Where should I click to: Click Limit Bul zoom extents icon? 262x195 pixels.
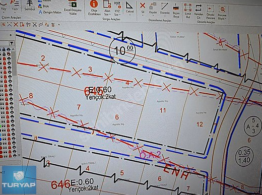pyautogui.click(x=188, y=8)
